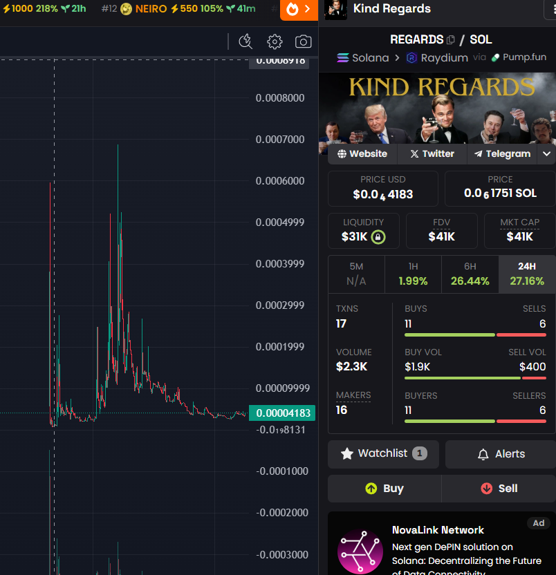Select the 24H timeframe tab

527,274
